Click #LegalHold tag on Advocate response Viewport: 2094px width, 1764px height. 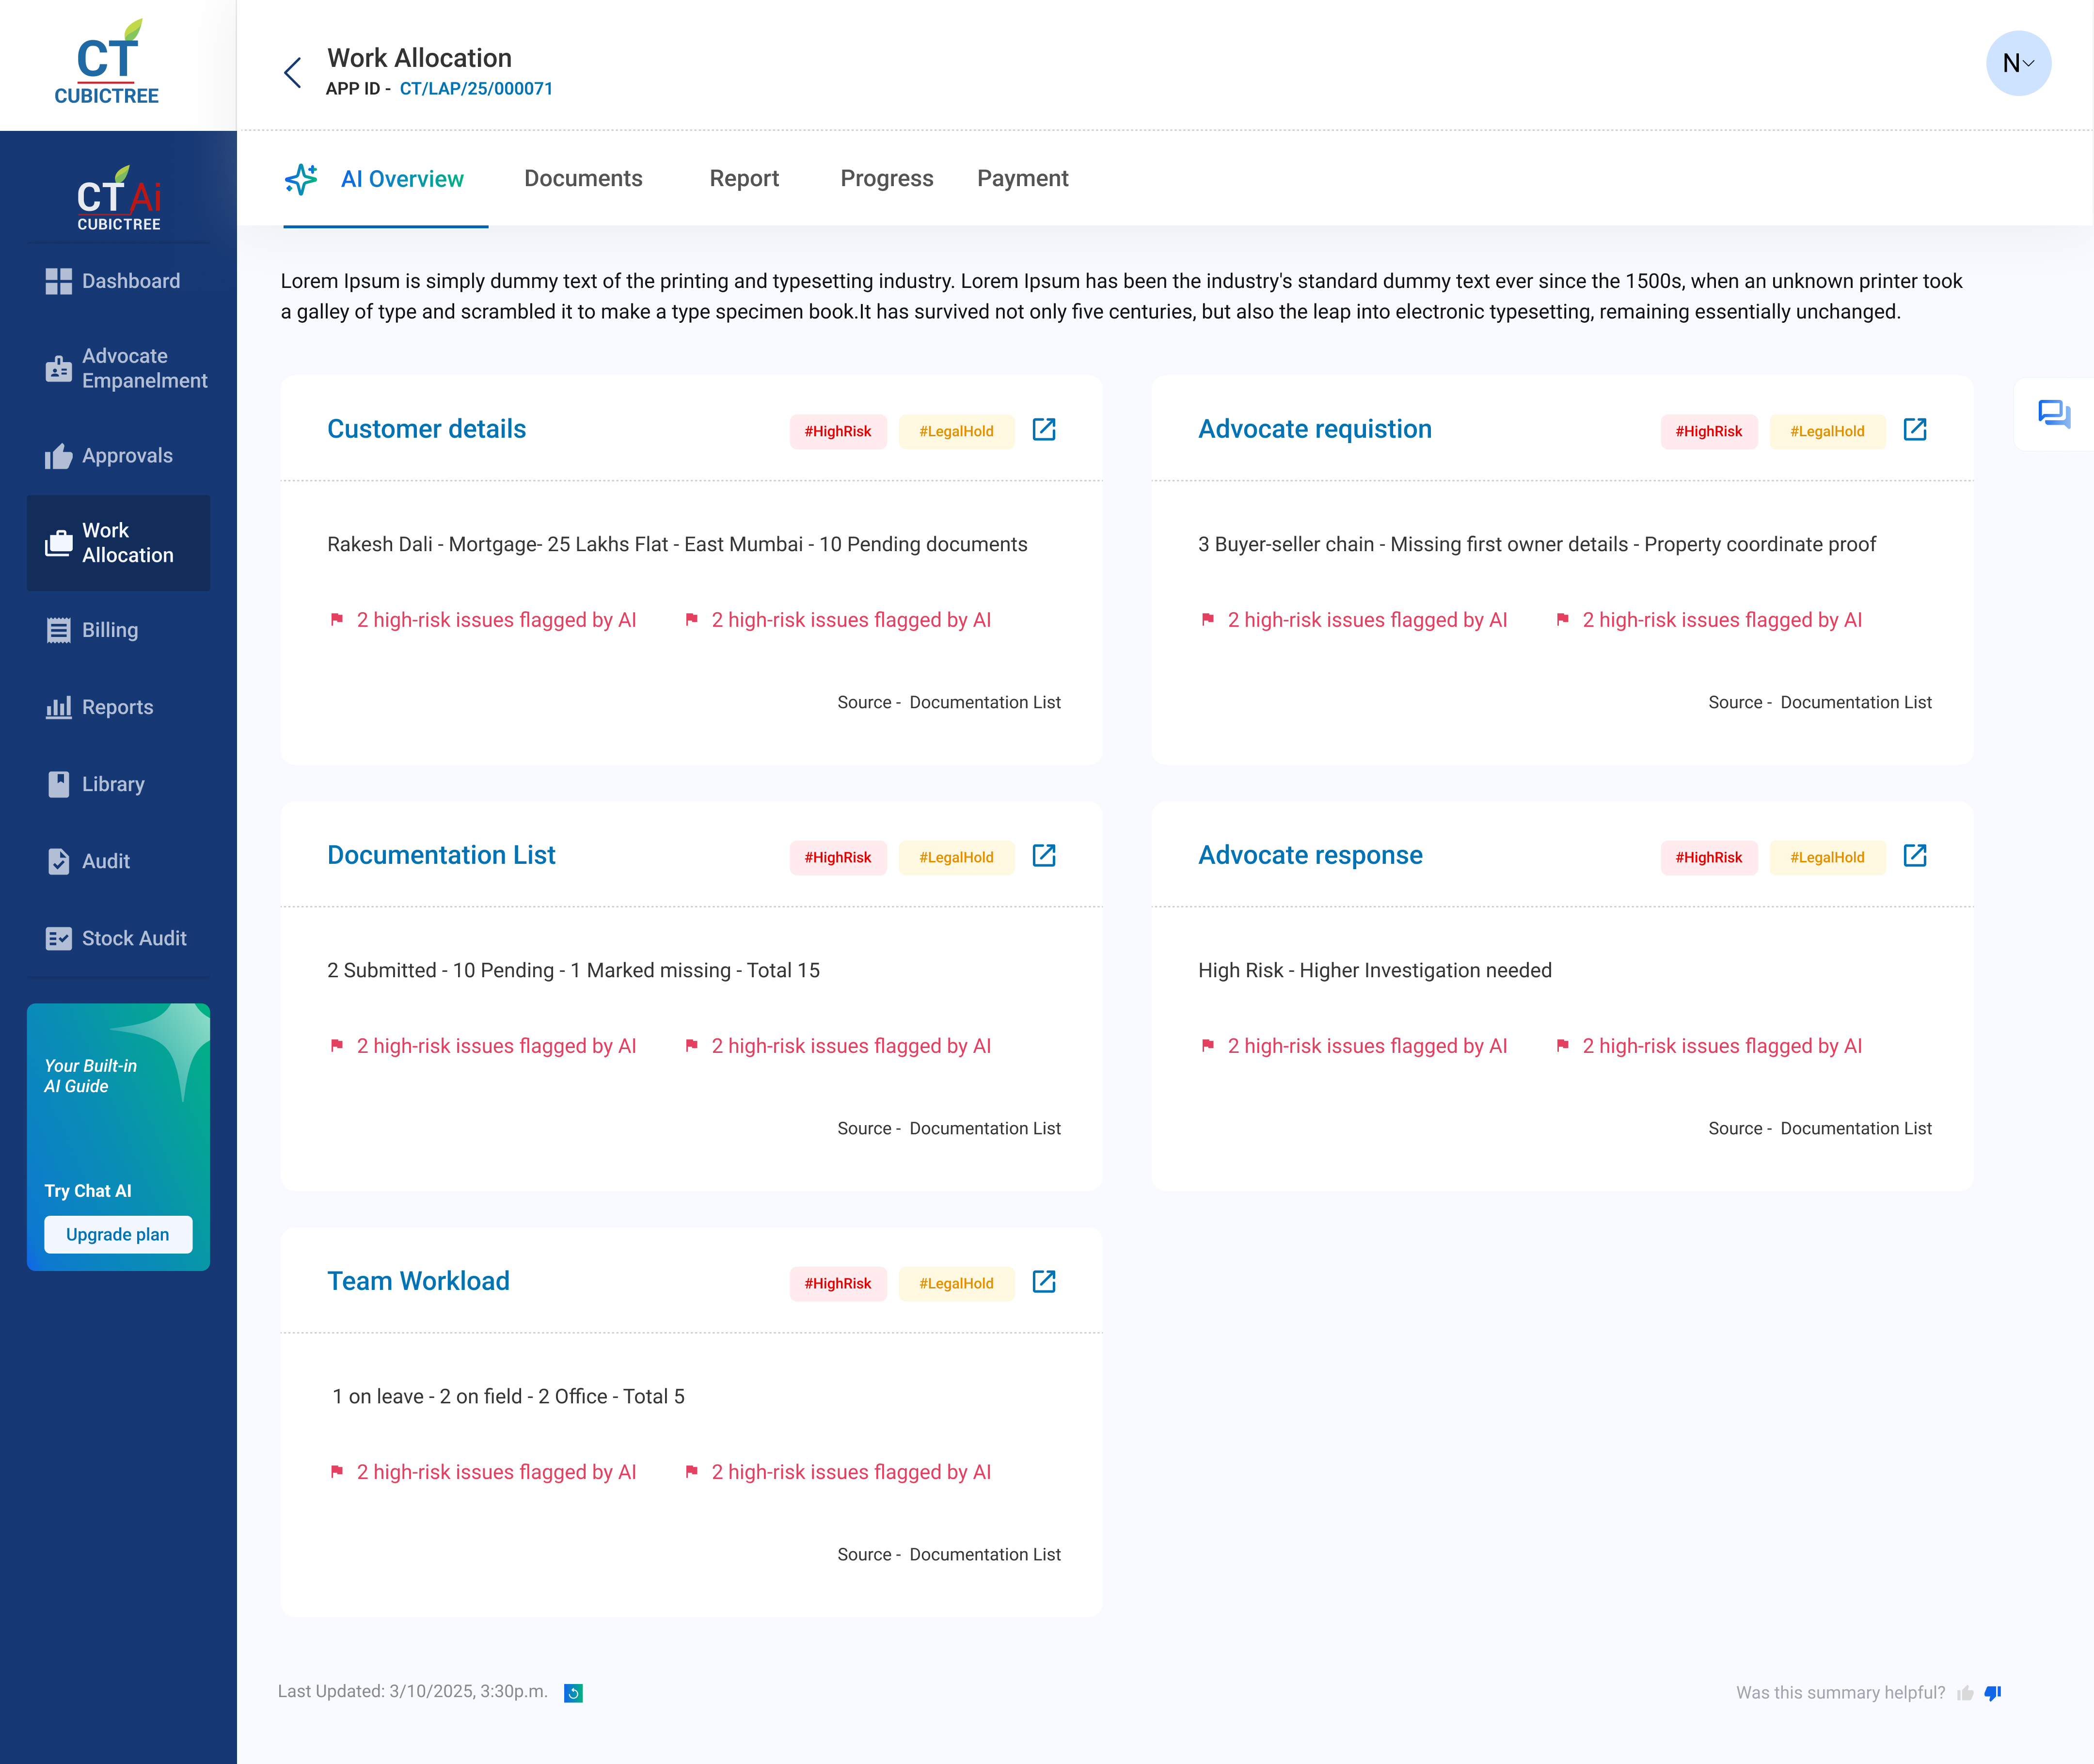(x=1827, y=857)
